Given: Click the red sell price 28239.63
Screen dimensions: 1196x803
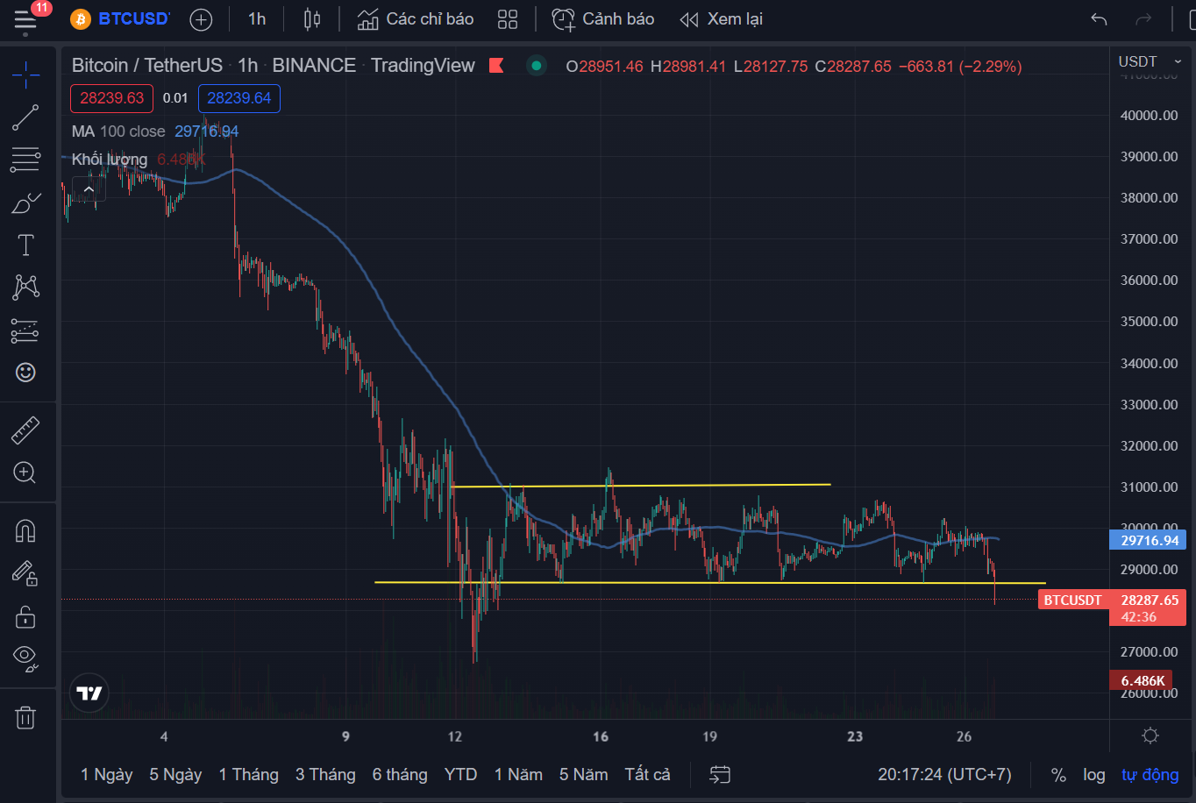Looking at the screenshot, I should (111, 98).
